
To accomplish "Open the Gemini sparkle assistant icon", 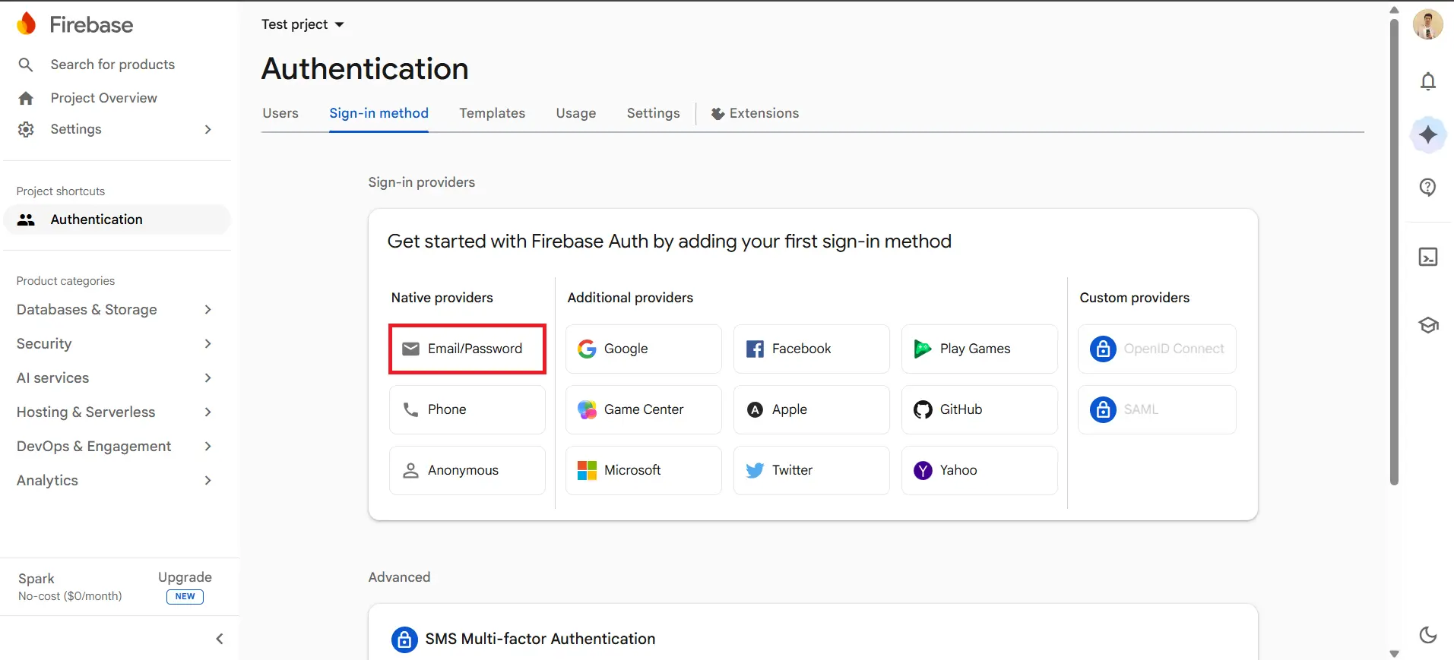I will 1428,134.
